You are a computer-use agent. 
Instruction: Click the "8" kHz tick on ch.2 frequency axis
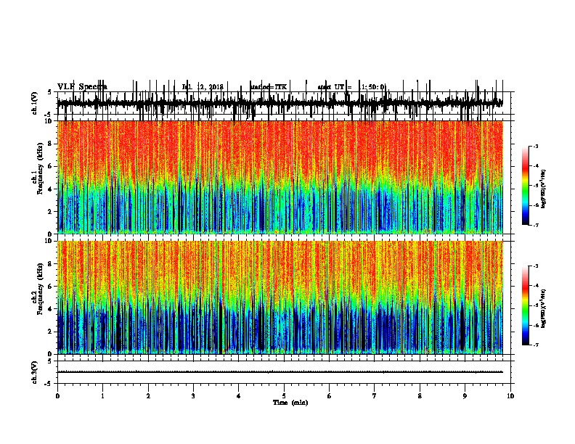(x=51, y=264)
